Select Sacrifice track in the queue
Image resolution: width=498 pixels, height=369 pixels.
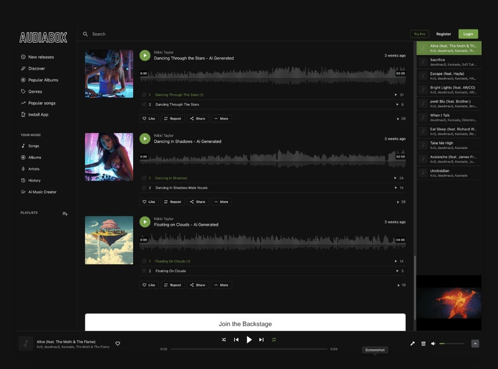click(448, 62)
